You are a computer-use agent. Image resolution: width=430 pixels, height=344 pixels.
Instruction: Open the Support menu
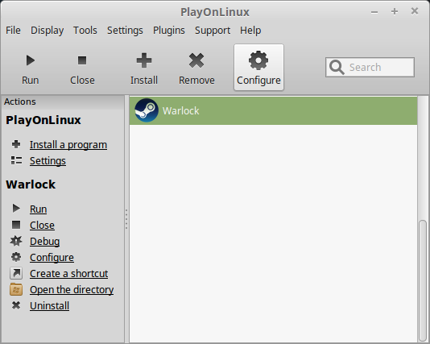(x=213, y=30)
